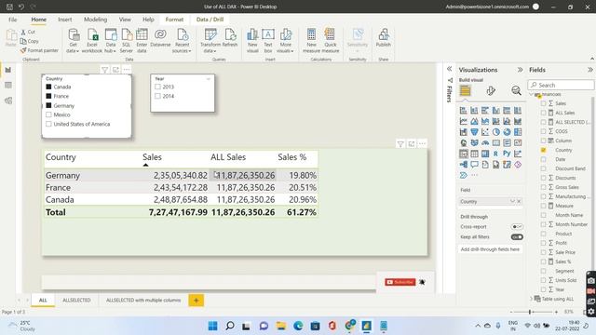Click the Enter data icon
Screen dimensions: 596x335
click(x=142, y=40)
